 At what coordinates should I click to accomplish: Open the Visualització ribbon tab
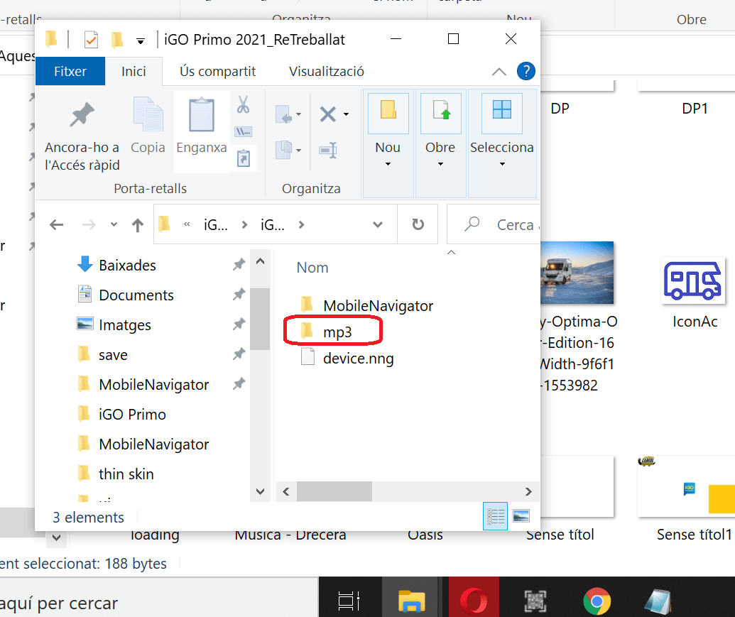[327, 72]
